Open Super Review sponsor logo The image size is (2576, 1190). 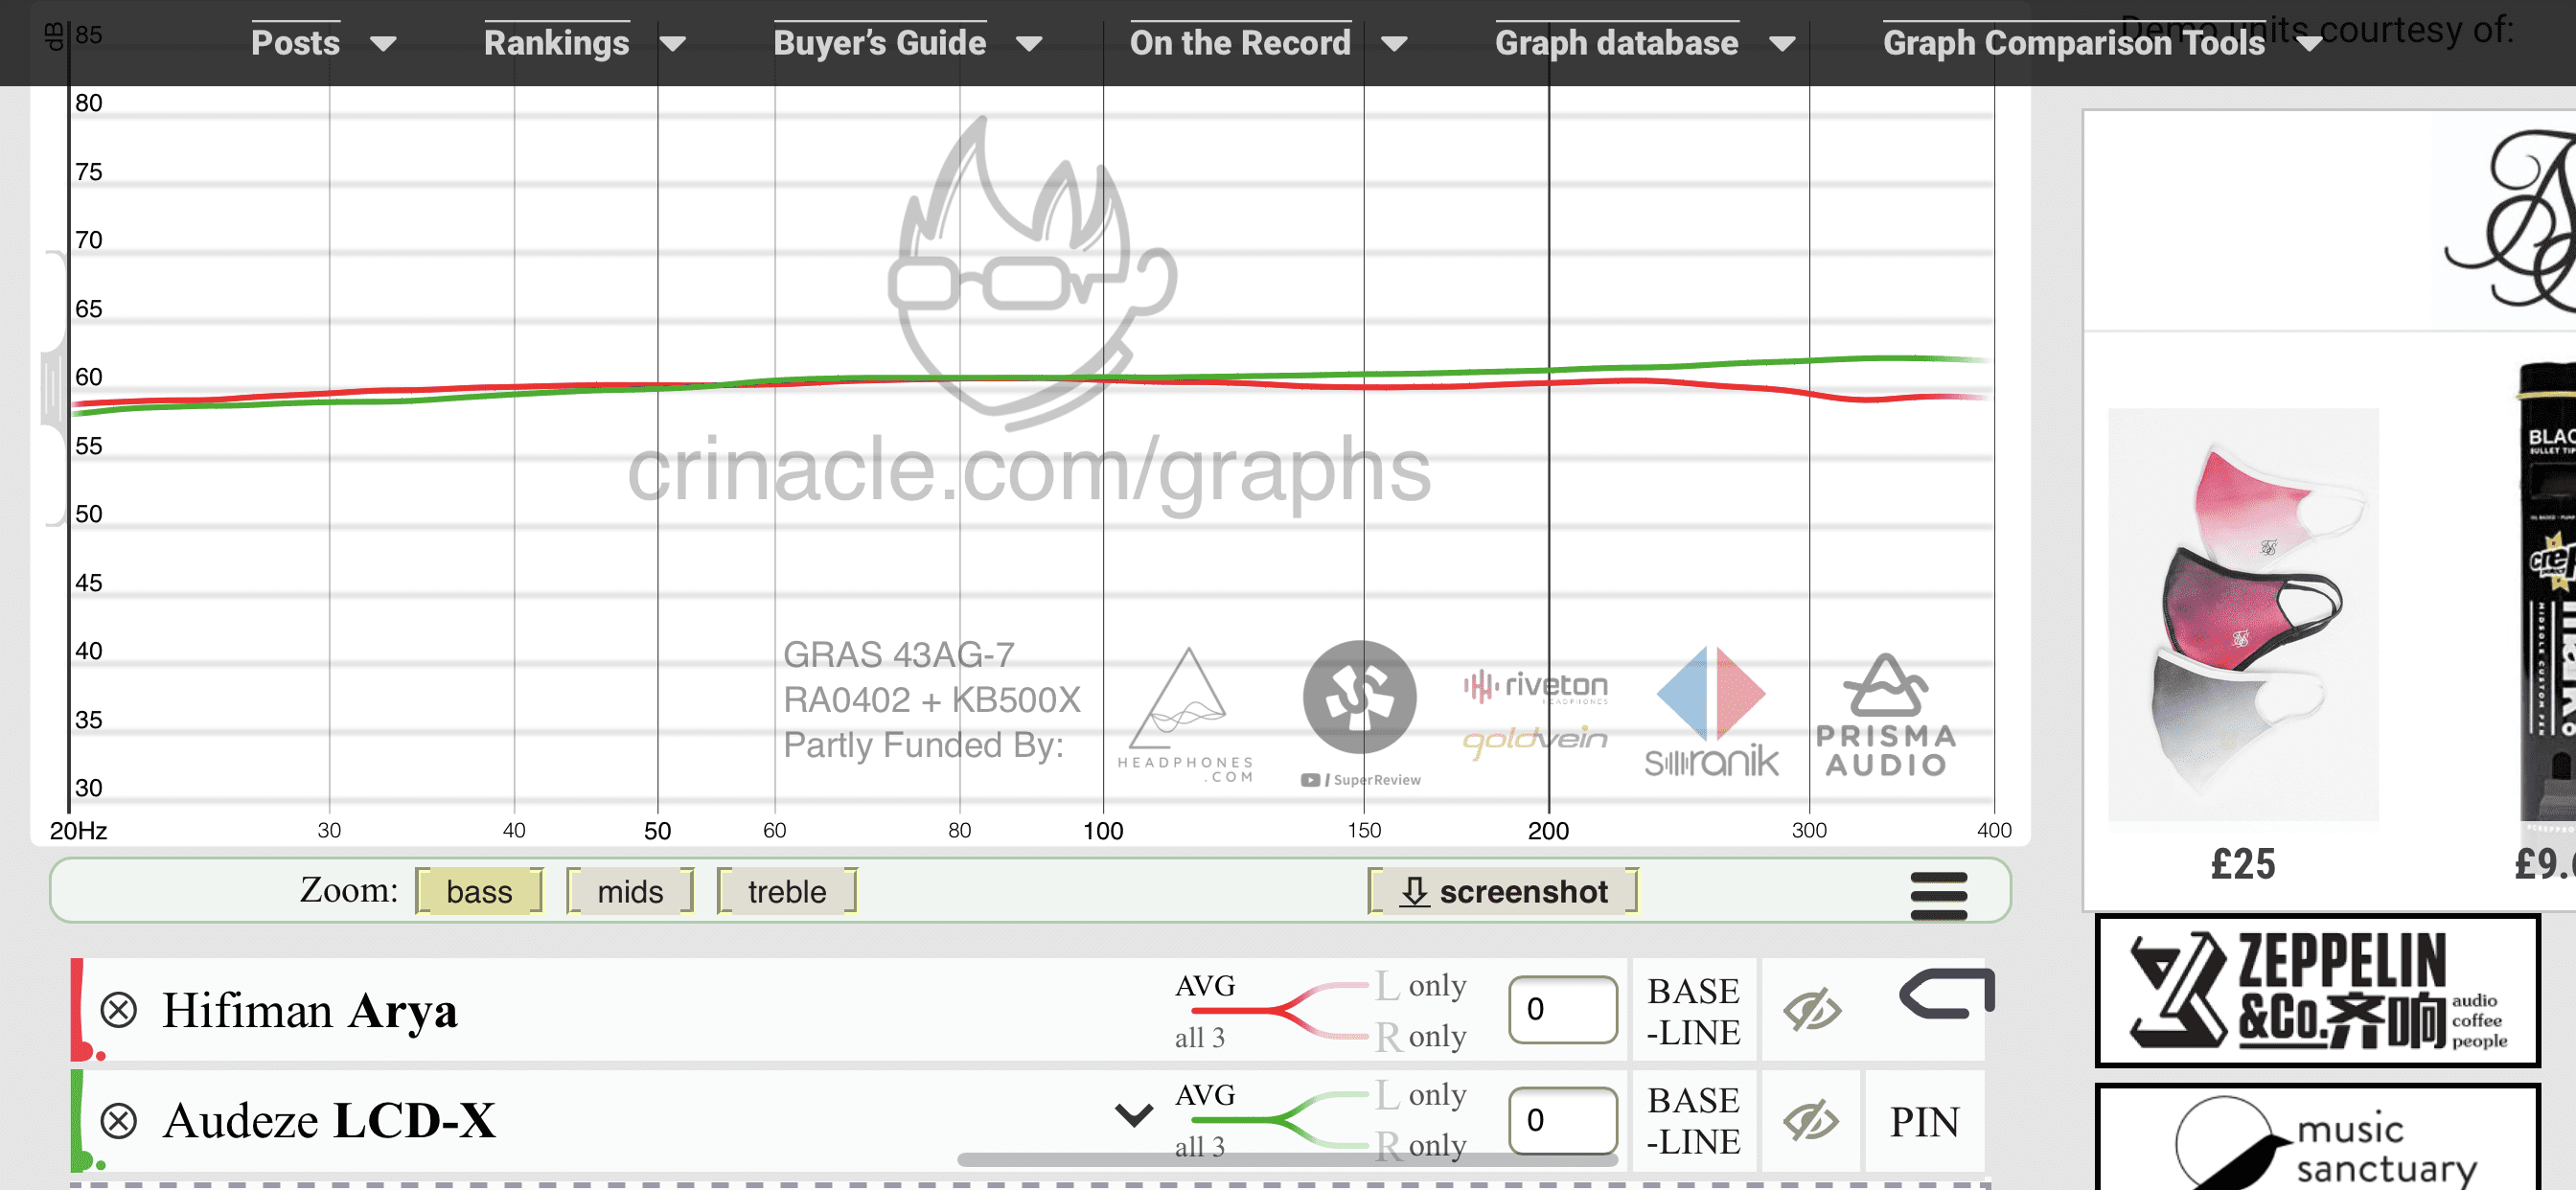[1360, 714]
